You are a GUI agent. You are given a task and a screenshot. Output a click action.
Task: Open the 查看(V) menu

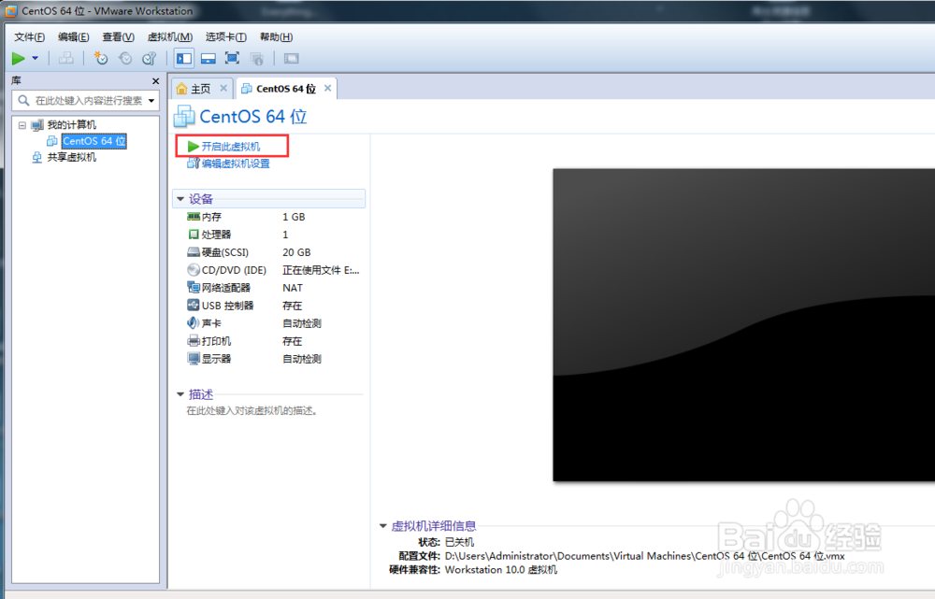[118, 37]
